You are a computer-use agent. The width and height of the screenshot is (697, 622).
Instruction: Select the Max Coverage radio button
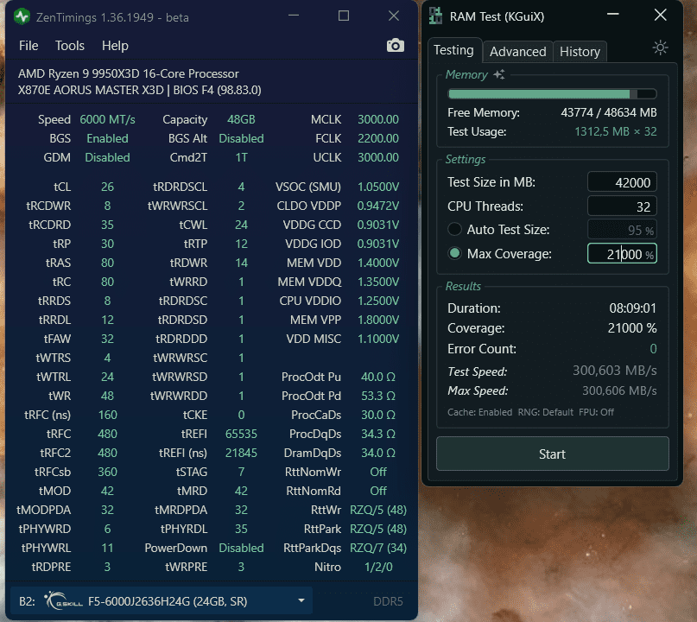454,253
